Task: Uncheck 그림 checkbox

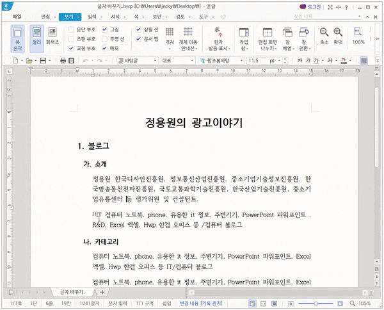Action: pos(104,29)
